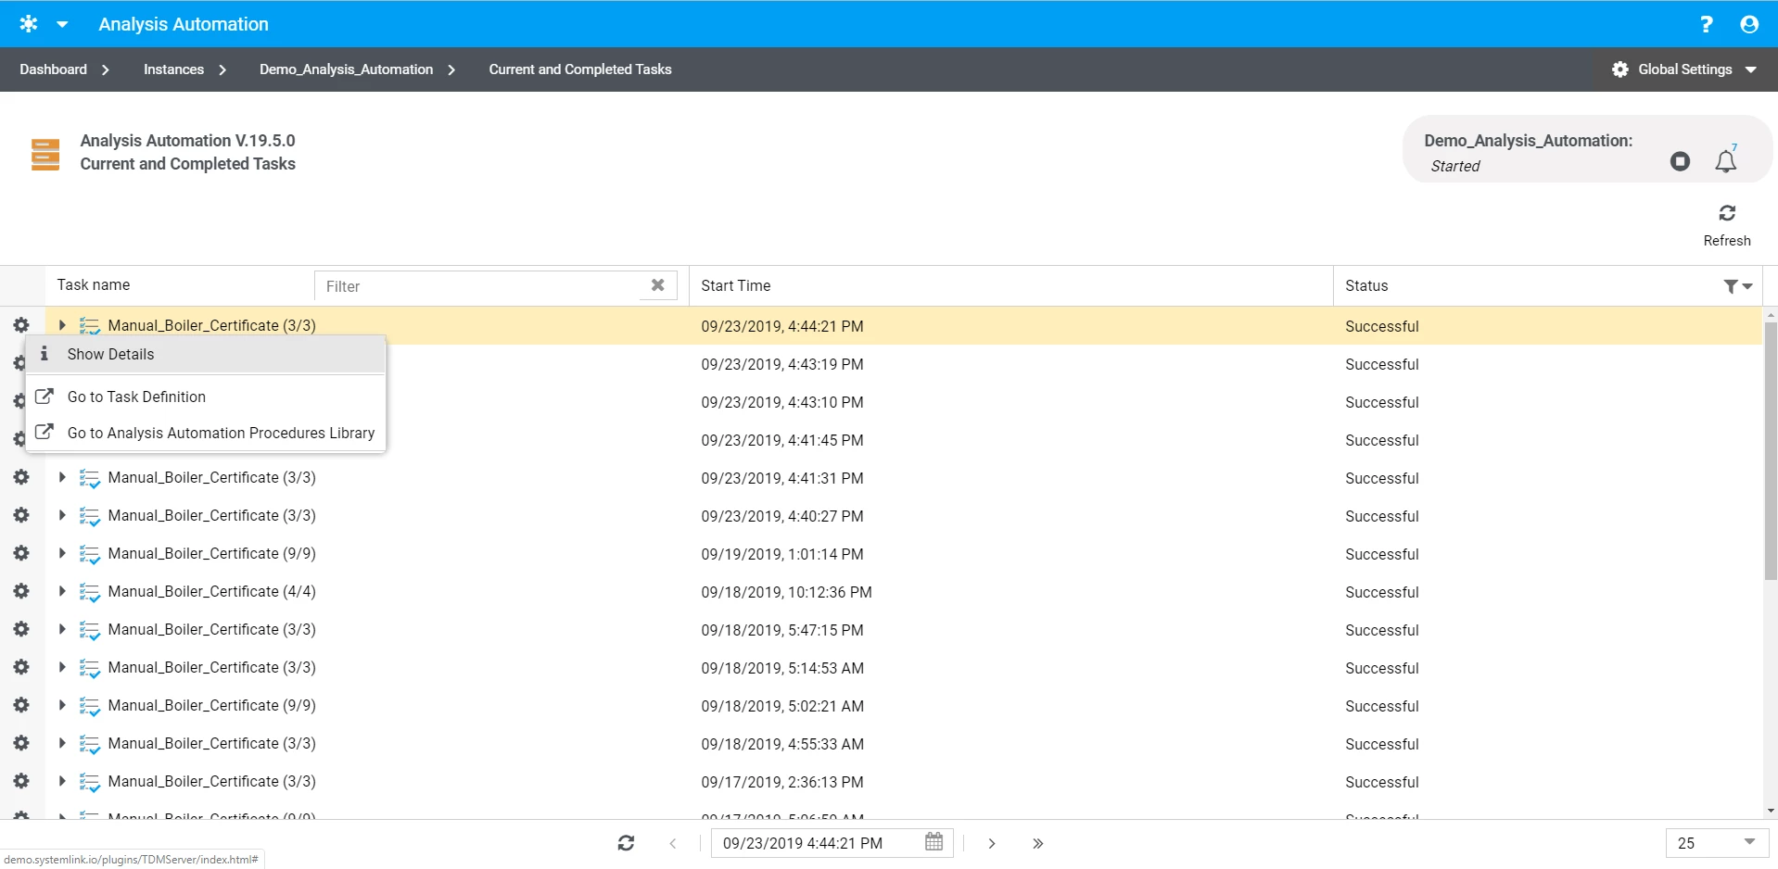Expand the 10:12:36 PM task row
1778x869 pixels.
pos(62,591)
